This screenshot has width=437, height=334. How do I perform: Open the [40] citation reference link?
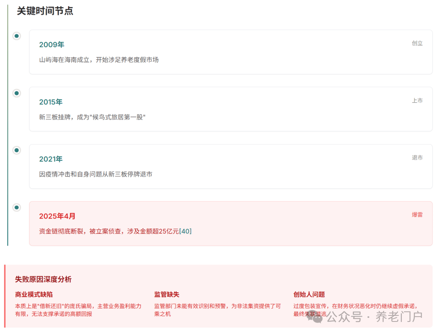click(x=185, y=231)
